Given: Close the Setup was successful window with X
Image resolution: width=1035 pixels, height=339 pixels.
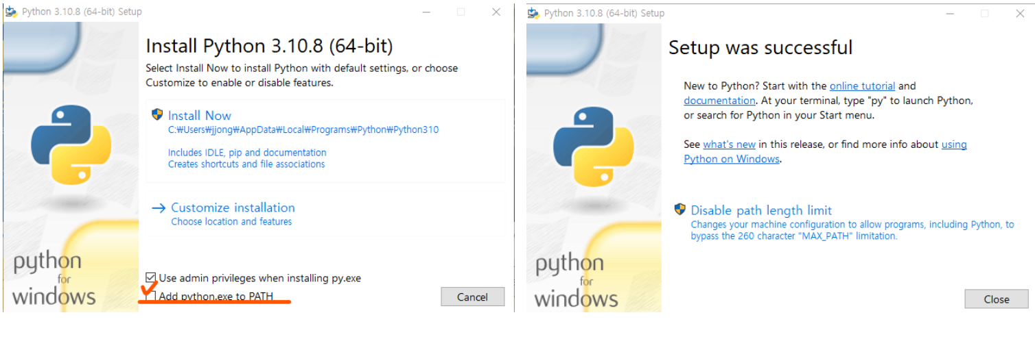Looking at the screenshot, I should click(1019, 13).
